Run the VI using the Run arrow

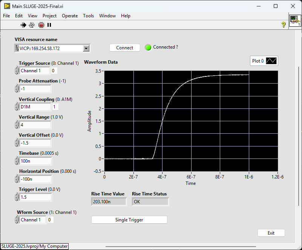pos(23,25)
